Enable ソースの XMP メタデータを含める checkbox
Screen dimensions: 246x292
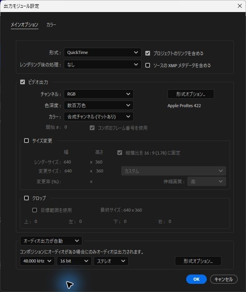point(148,65)
